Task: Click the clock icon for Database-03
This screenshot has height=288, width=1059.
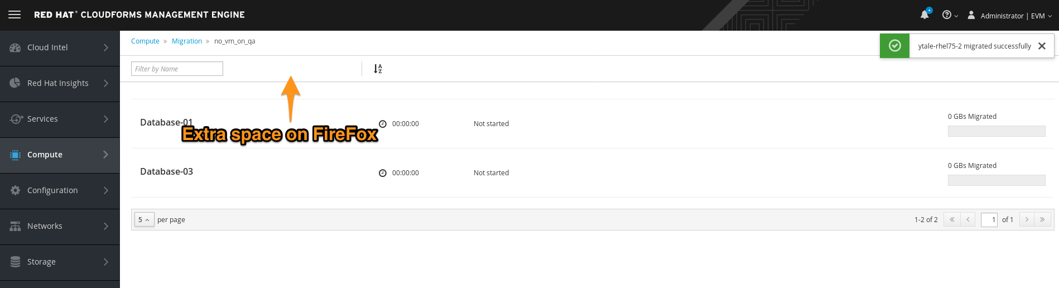Action: pos(383,173)
